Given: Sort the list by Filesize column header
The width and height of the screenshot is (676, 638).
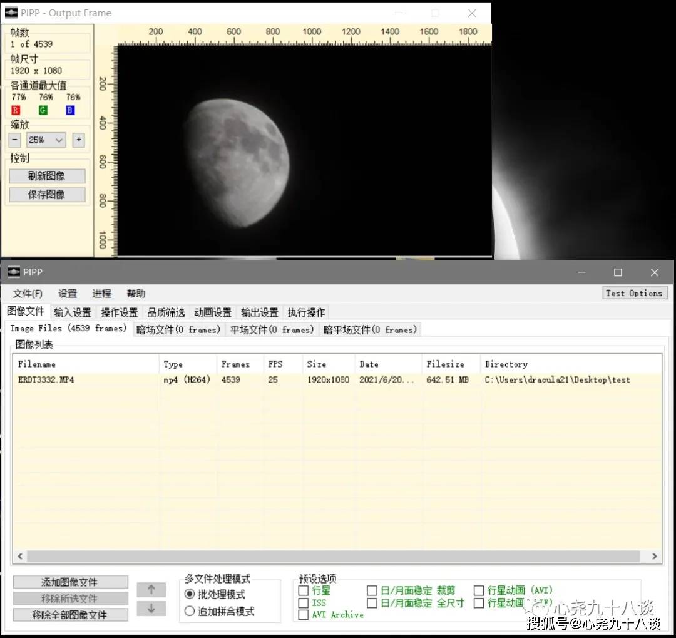Looking at the screenshot, I should (451, 364).
